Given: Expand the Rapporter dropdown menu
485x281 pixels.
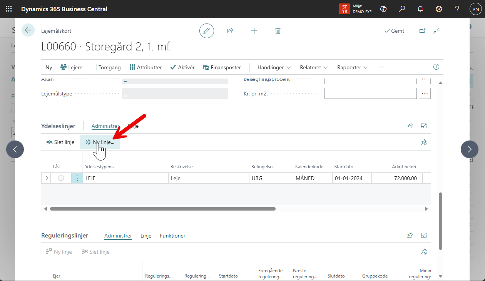Looking at the screenshot, I should coord(352,67).
